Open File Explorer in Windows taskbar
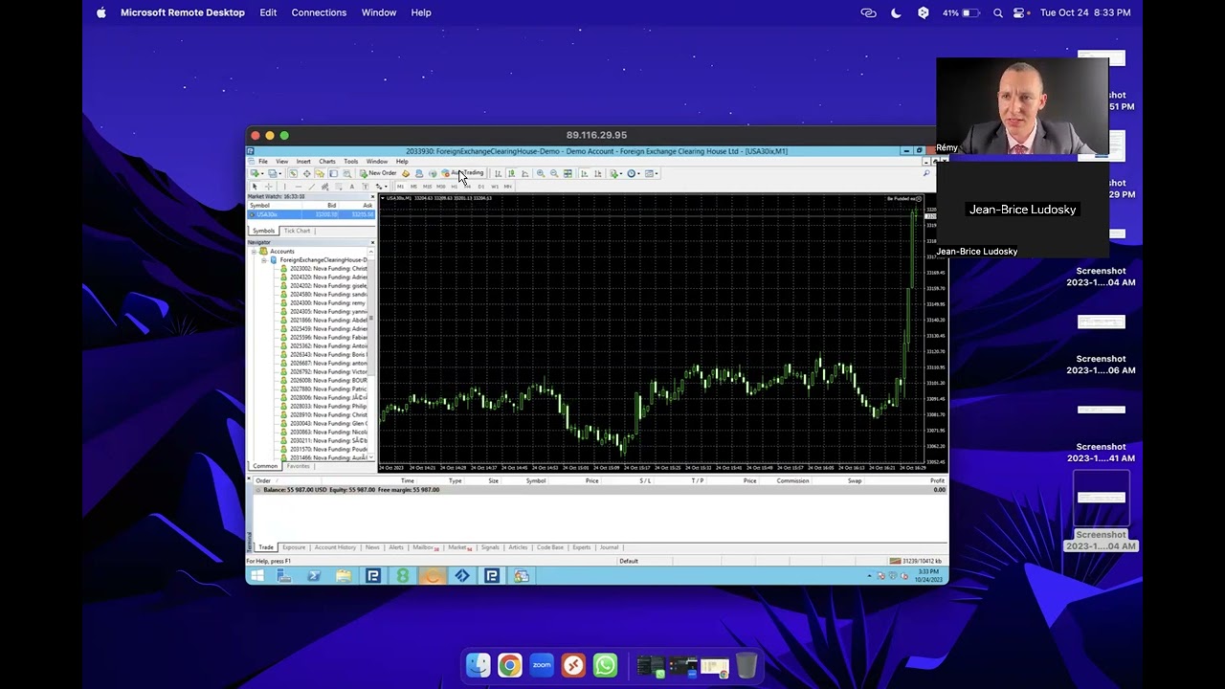1225x689 pixels. point(343,576)
